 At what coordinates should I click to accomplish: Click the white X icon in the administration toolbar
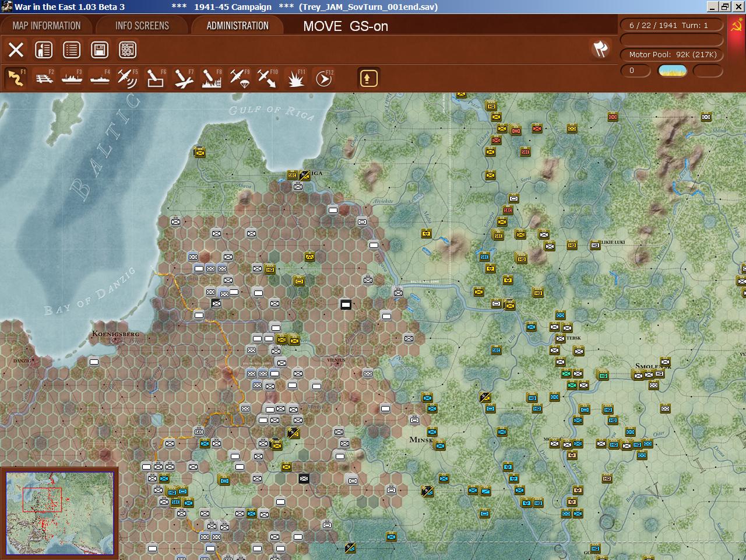pyautogui.click(x=16, y=50)
